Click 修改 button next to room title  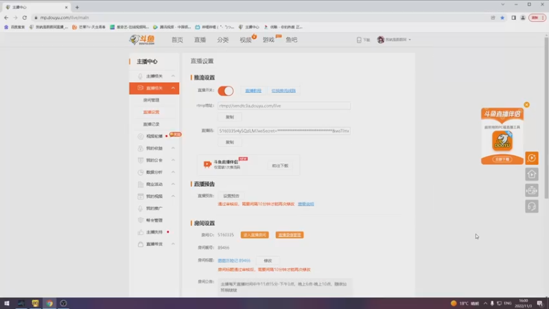point(268,261)
